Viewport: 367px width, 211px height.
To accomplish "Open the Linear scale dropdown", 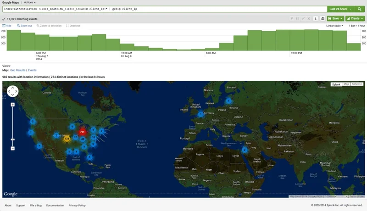I will coord(334,26).
